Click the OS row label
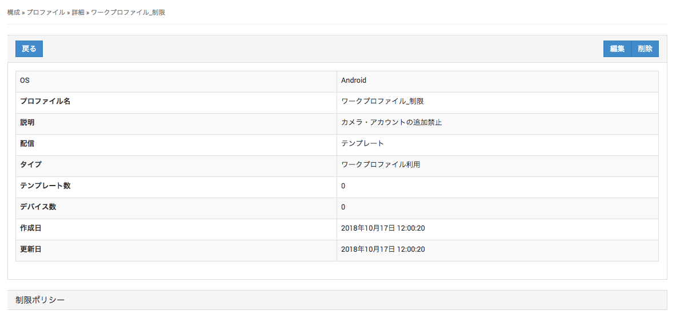Viewport: 676px width, 322px height. click(x=25, y=80)
